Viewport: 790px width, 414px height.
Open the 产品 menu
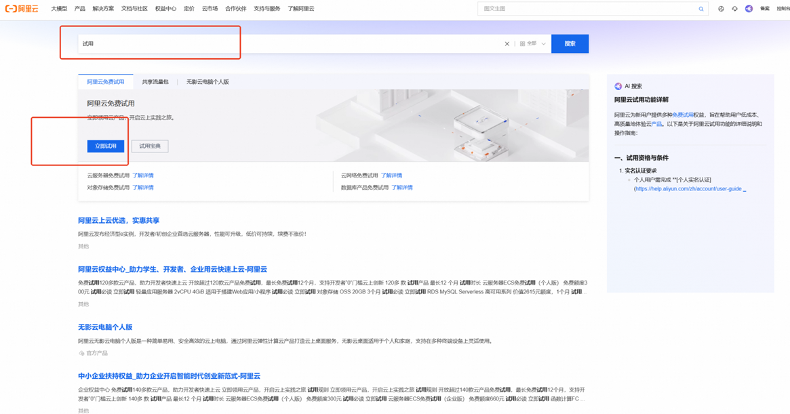coord(79,9)
